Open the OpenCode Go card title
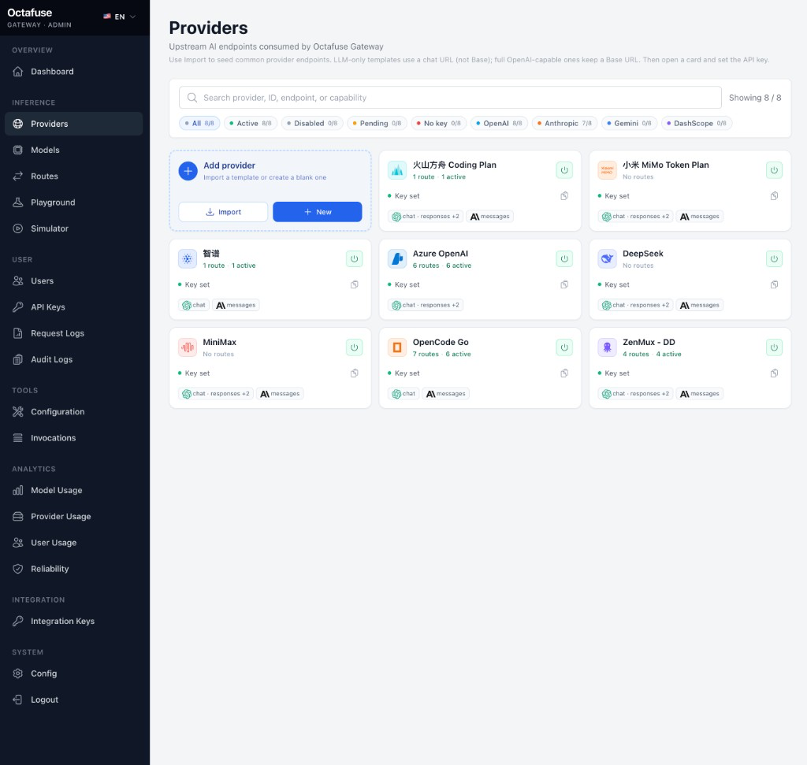 (441, 342)
